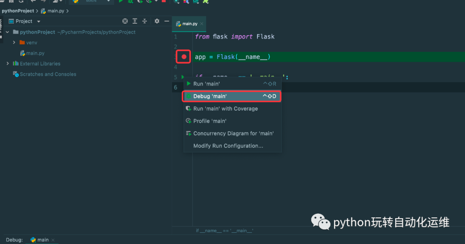Image resolution: width=465 pixels, height=244 pixels.
Task: Select Profile 'main' menu entry
Action: [x=210, y=121]
